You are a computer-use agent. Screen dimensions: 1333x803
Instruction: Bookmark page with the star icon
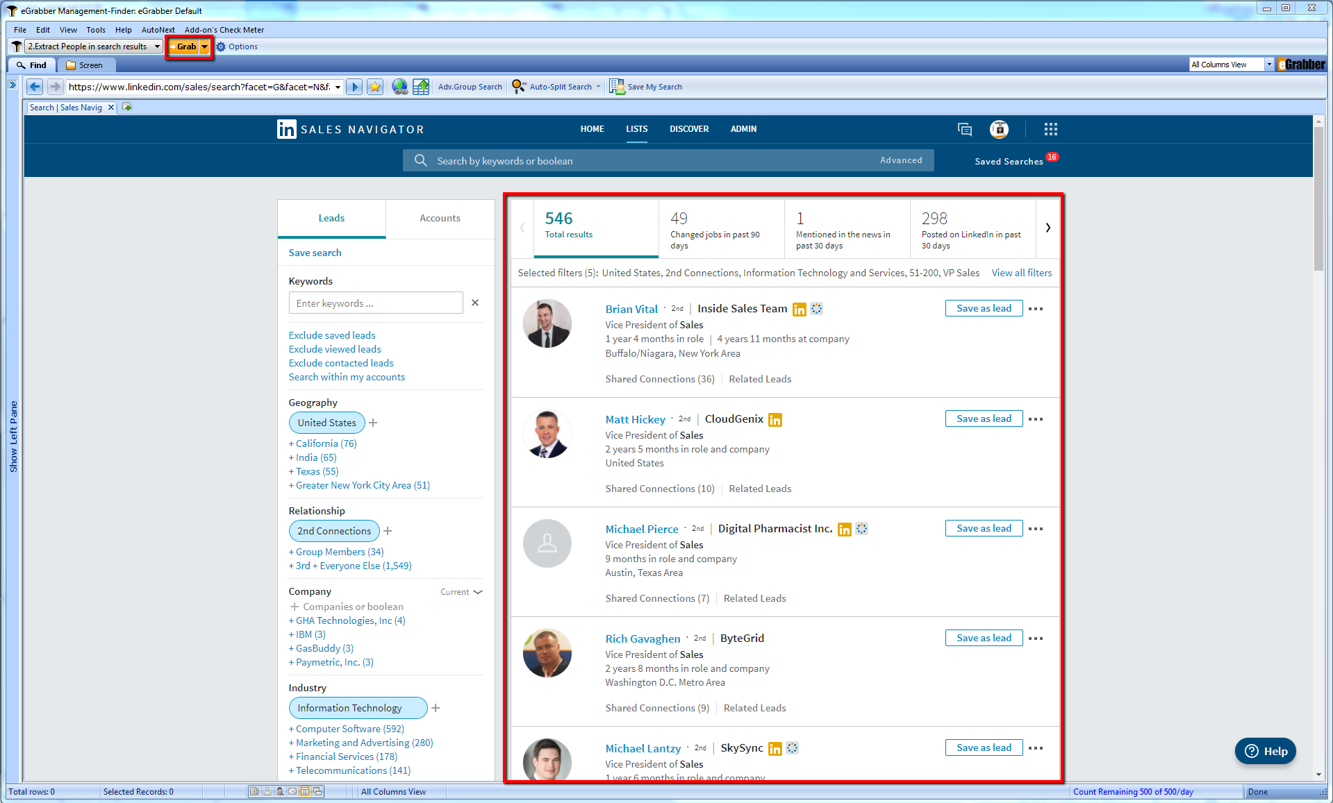pos(375,87)
